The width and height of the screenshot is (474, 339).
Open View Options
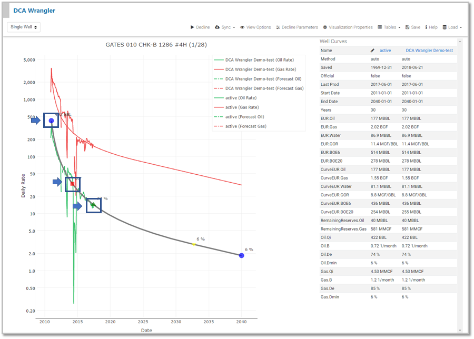coord(255,27)
